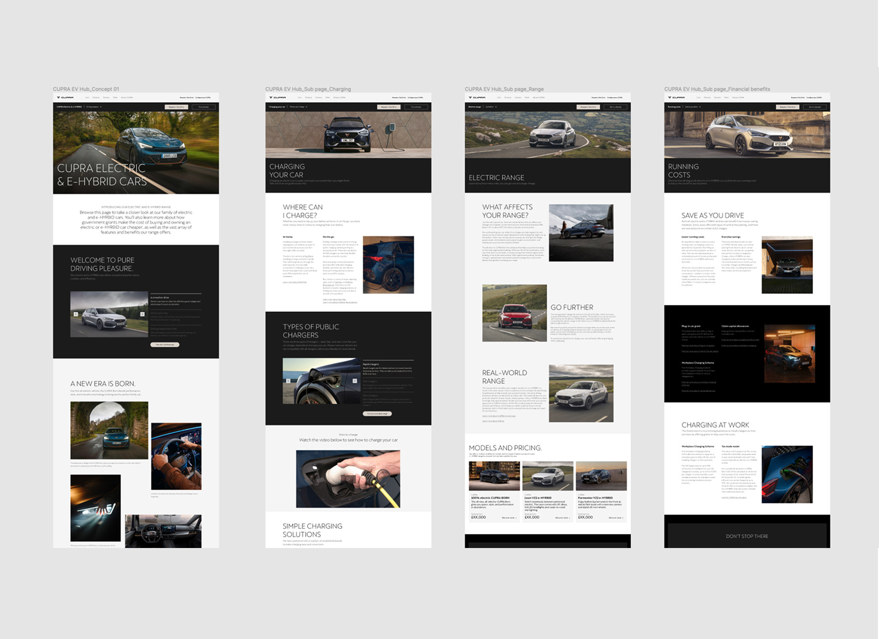Click the 'MODELS AND PRICING.' heading
The width and height of the screenshot is (879, 639).
coord(505,448)
